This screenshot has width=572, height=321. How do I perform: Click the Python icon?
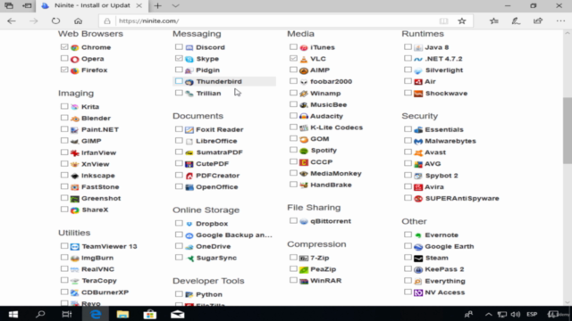(189, 294)
